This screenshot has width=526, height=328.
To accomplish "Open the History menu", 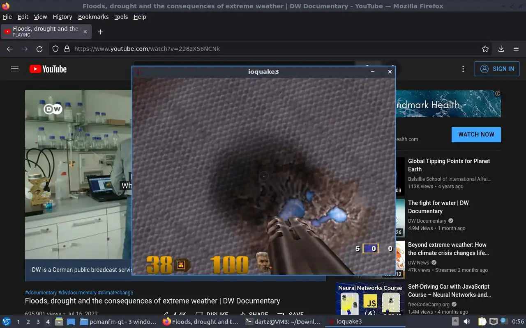I will 62,17.
